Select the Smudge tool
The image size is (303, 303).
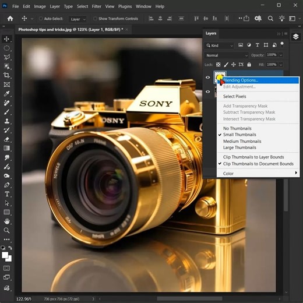coord(7,157)
